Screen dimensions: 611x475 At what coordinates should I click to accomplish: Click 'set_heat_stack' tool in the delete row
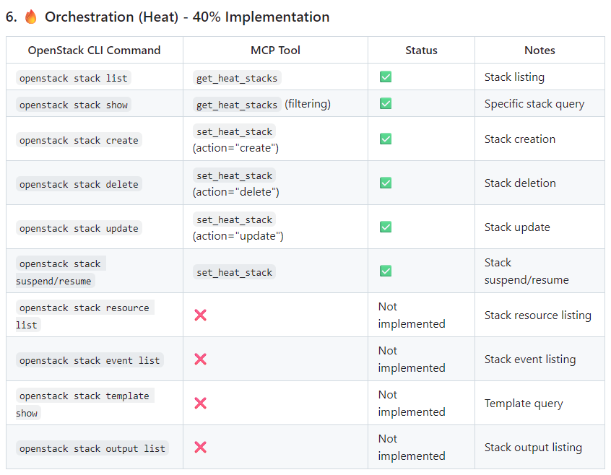tap(235, 175)
